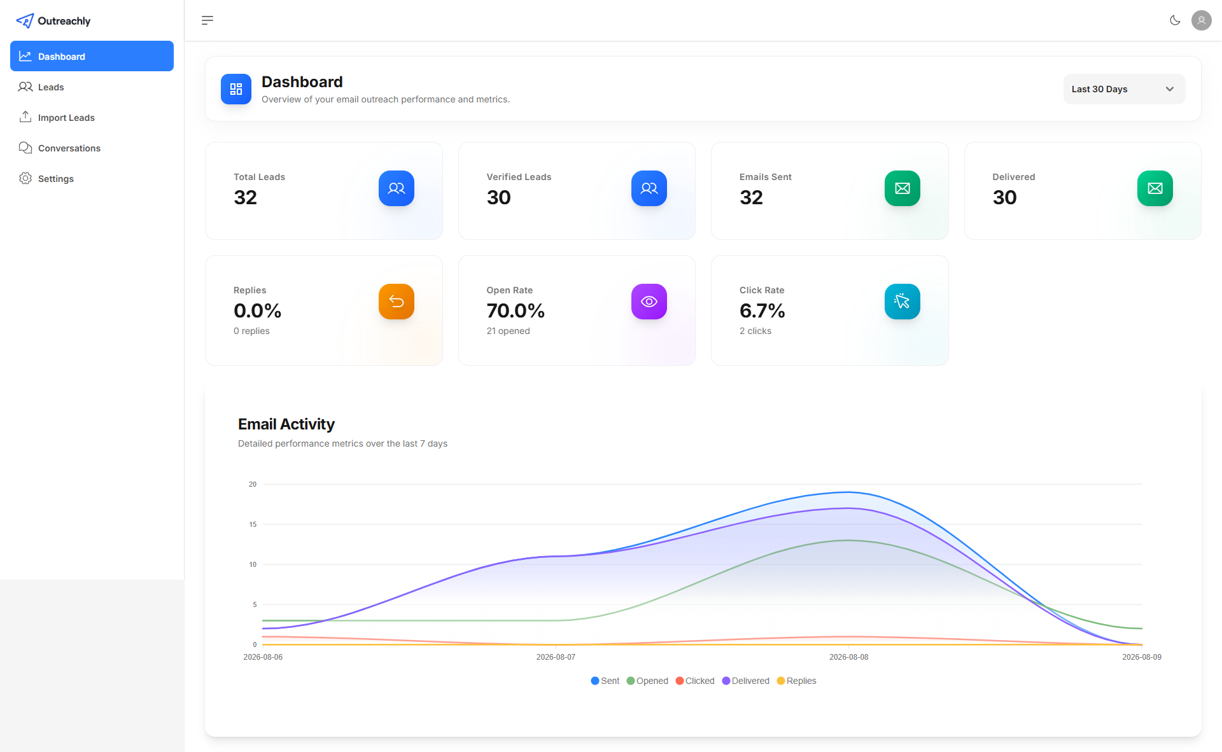Click the Emails Sent envelope icon
This screenshot has width=1222, height=752.
(902, 188)
